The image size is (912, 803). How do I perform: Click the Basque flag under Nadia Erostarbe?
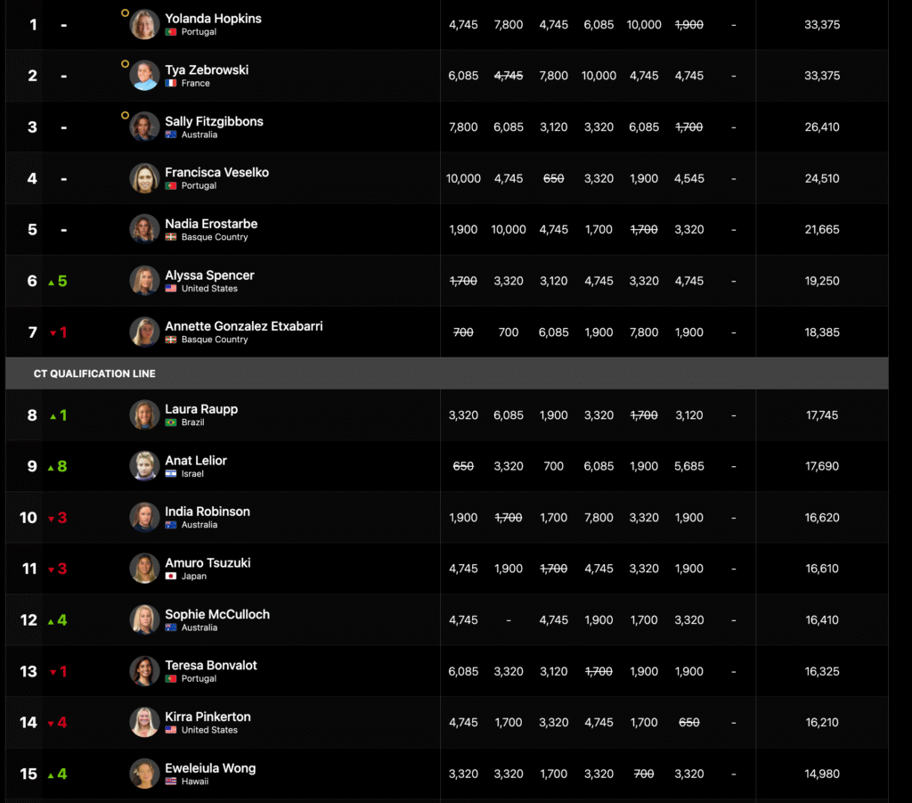pos(170,238)
